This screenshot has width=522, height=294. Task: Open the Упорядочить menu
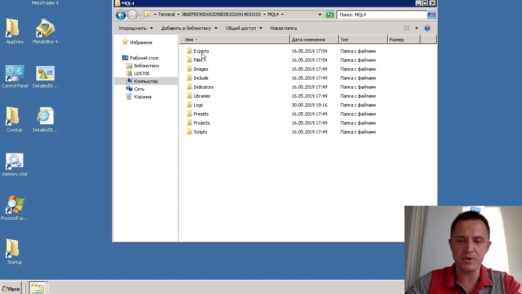point(136,28)
